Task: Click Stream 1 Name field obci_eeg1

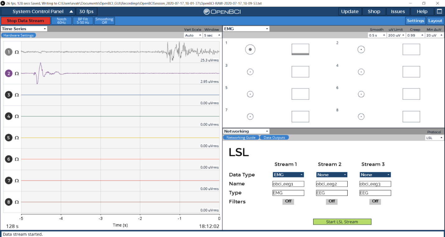Action: coord(288,184)
